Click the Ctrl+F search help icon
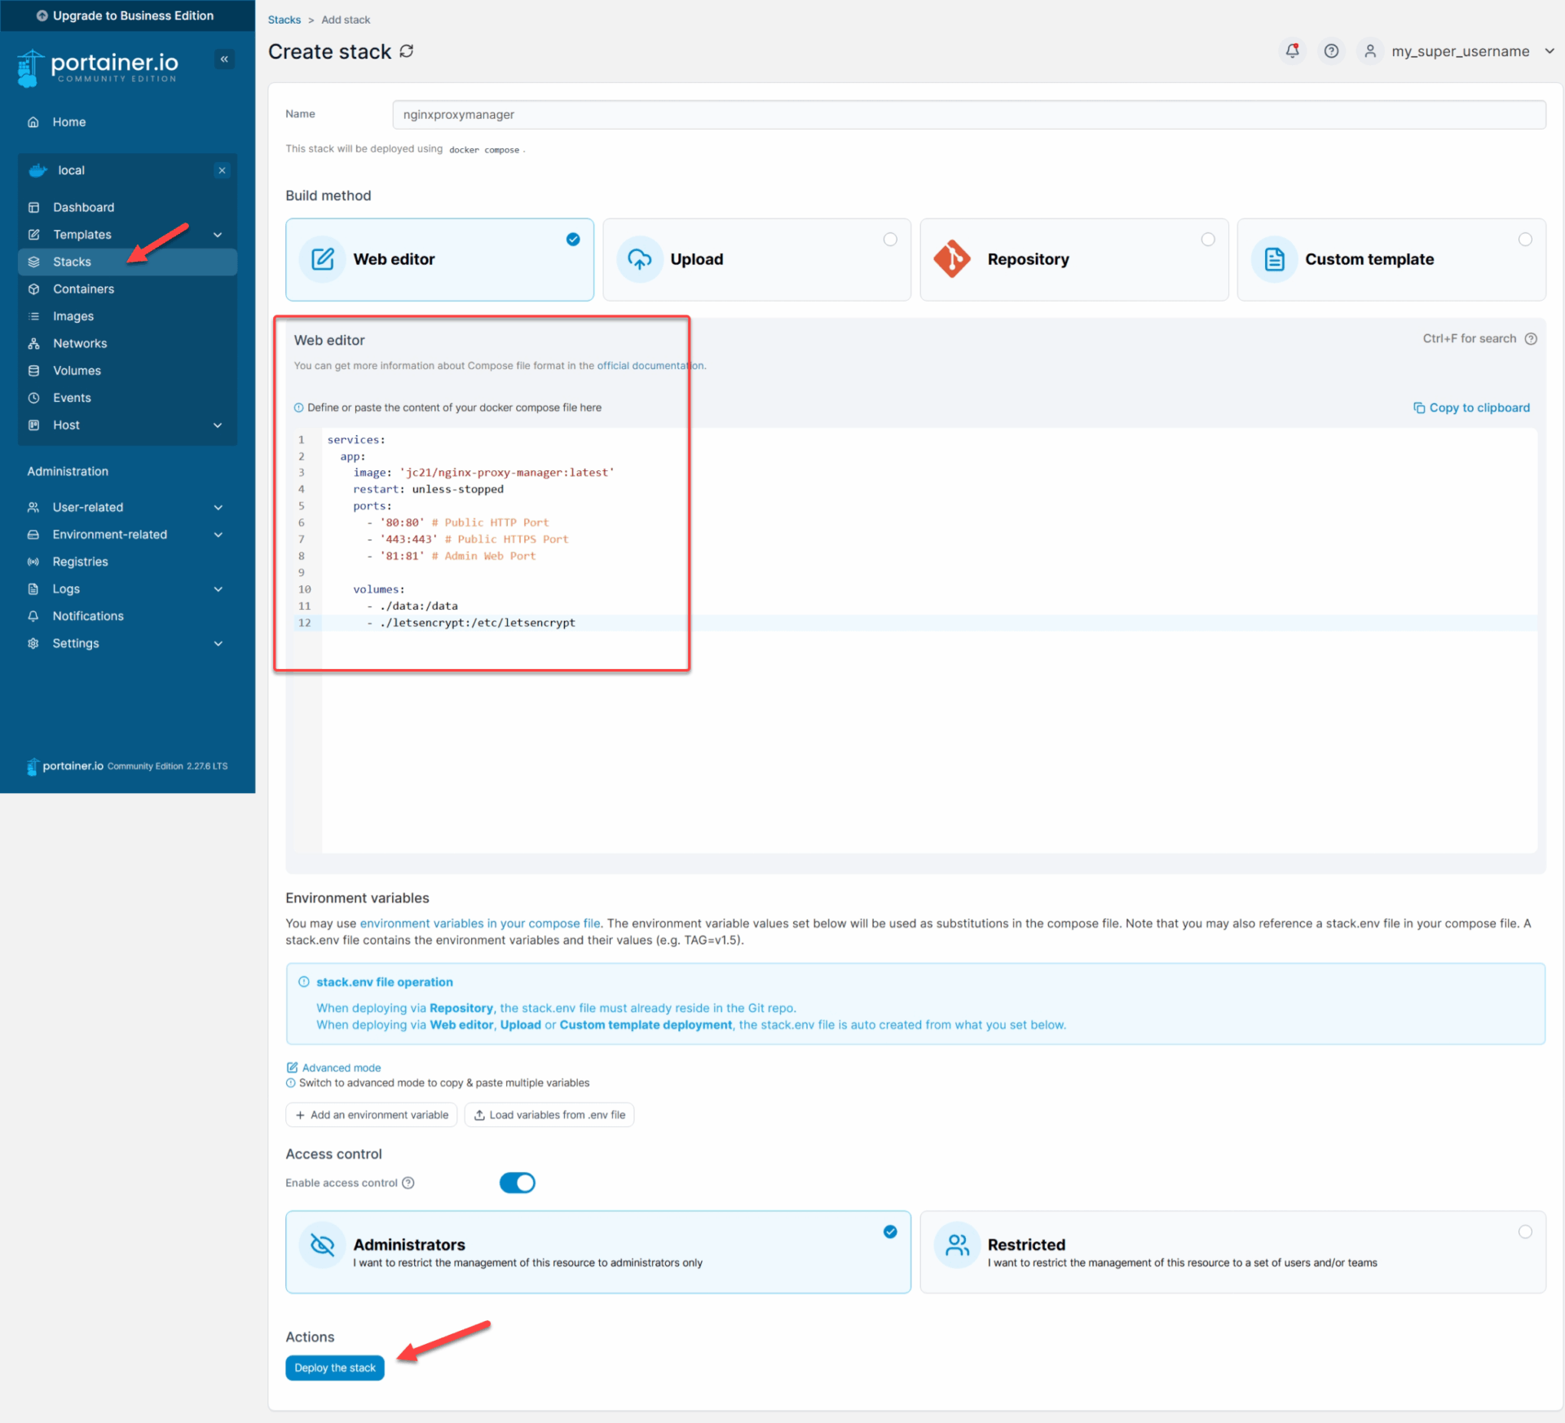The image size is (1565, 1423). tap(1531, 339)
